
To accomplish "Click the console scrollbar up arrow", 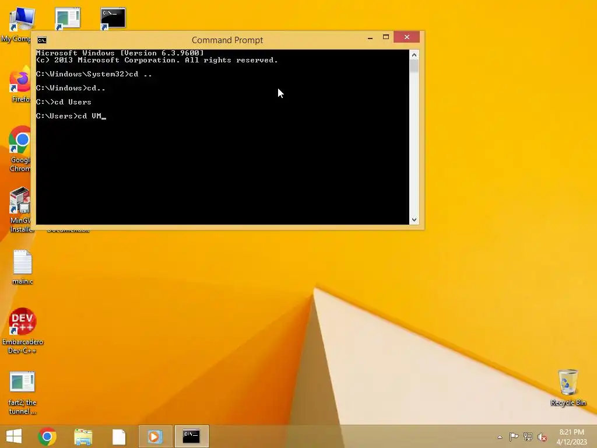I will point(415,55).
